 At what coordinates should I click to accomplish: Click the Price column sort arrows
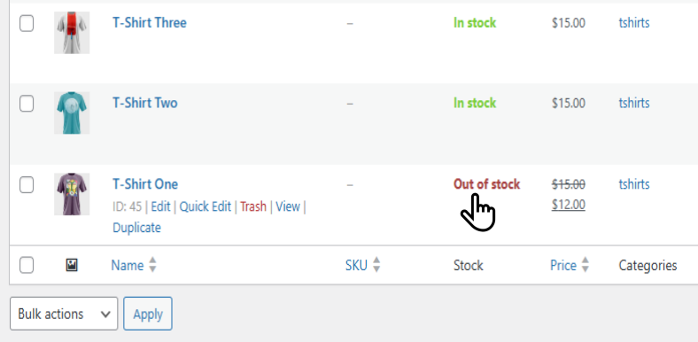coord(586,265)
